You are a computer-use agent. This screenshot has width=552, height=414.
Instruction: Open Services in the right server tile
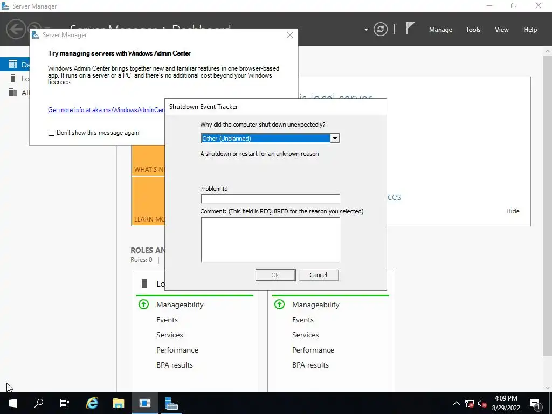coord(306,335)
